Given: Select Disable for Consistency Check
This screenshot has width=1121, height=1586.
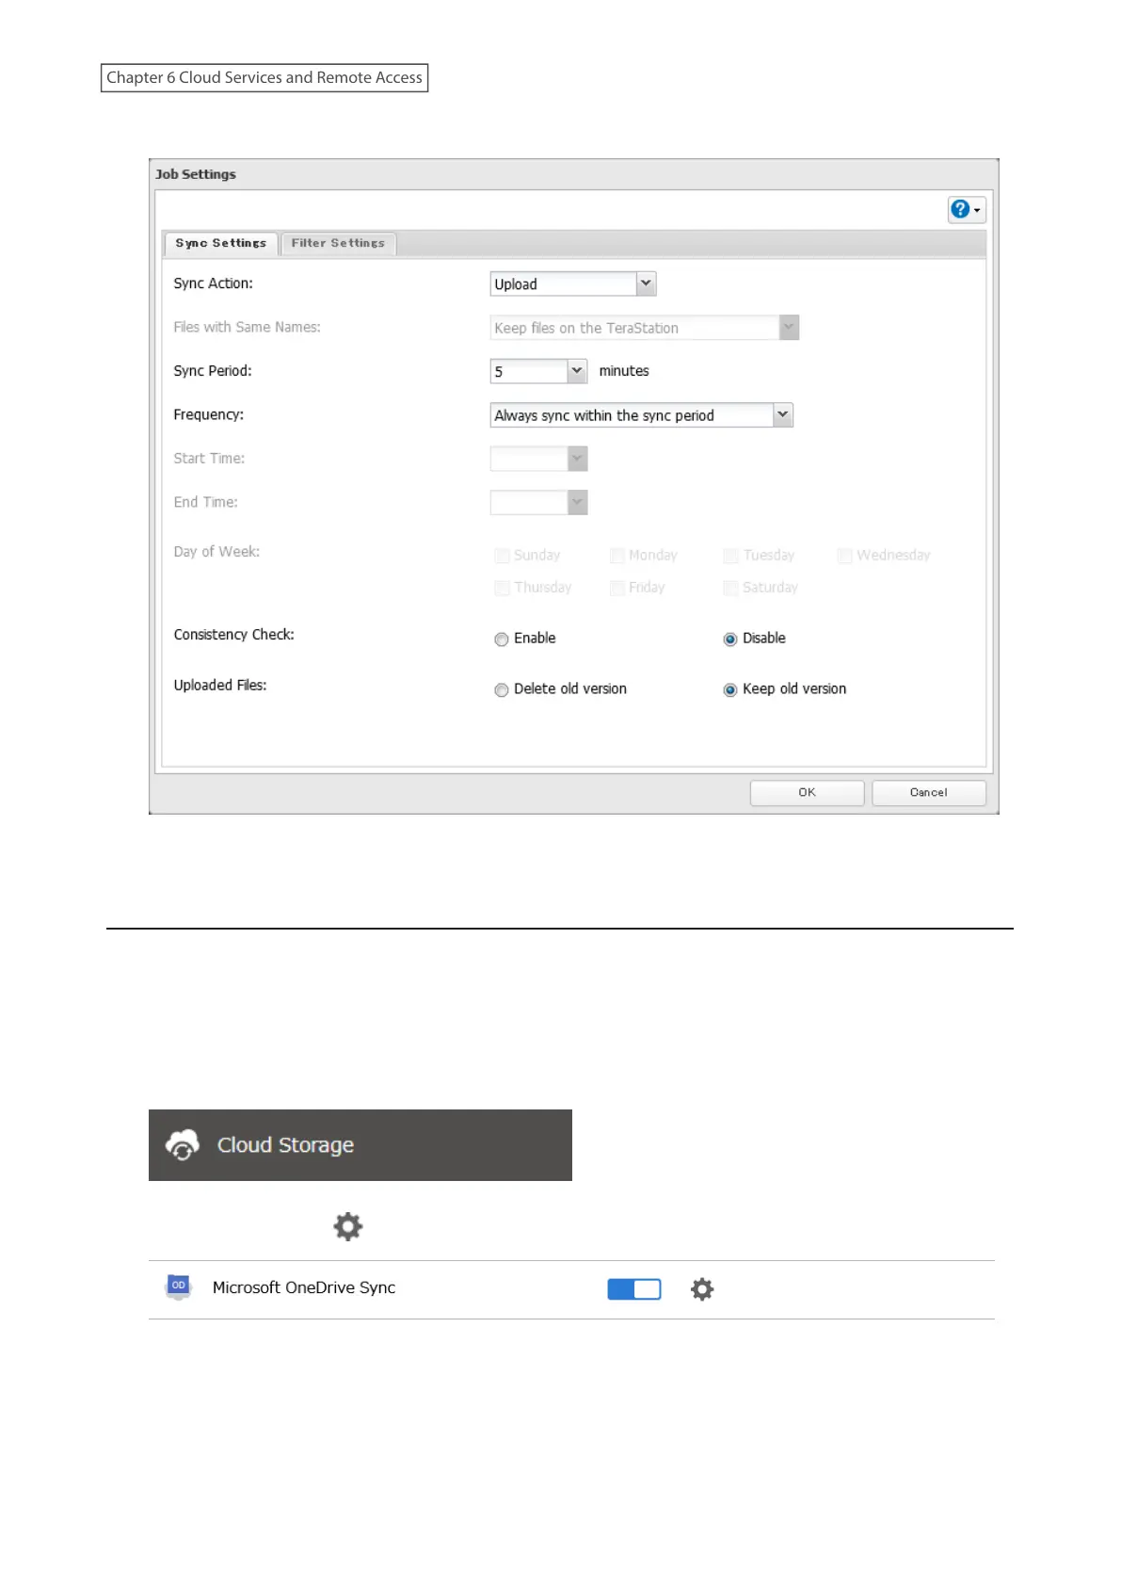Looking at the screenshot, I should [x=729, y=639].
